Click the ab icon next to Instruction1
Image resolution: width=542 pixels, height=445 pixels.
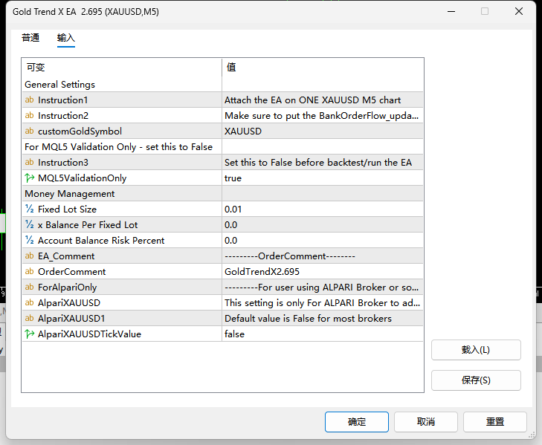pos(30,100)
